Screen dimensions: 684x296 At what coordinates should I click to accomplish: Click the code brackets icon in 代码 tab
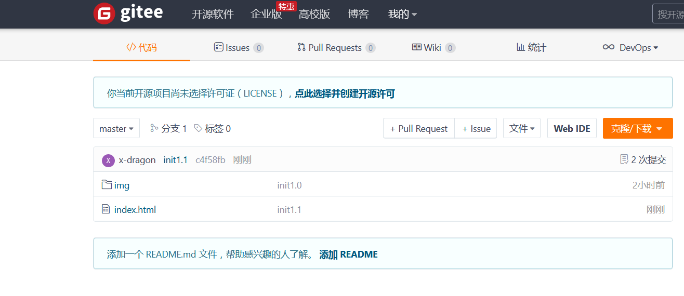click(131, 47)
